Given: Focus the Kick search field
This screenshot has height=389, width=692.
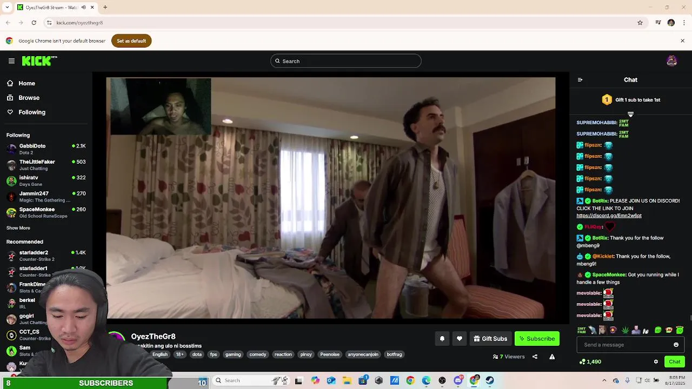Looking at the screenshot, I should point(346,61).
